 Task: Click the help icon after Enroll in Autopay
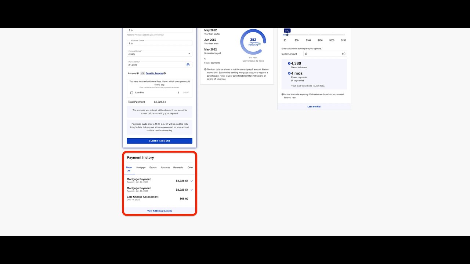[164, 73]
